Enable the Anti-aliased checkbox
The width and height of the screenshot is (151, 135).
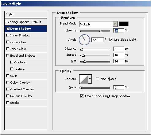click(x=98, y=79)
